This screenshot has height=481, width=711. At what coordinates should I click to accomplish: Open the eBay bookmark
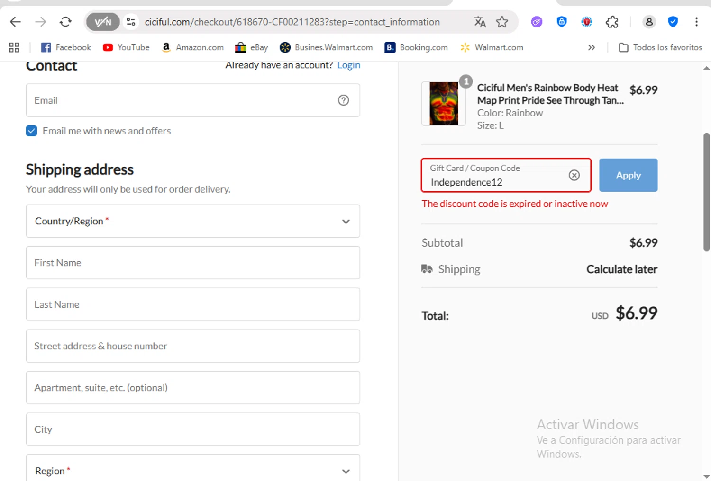point(252,47)
